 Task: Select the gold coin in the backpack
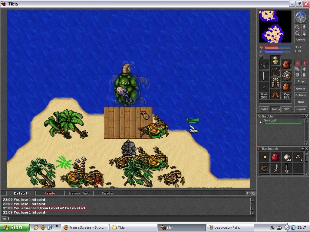coord(264,157)
